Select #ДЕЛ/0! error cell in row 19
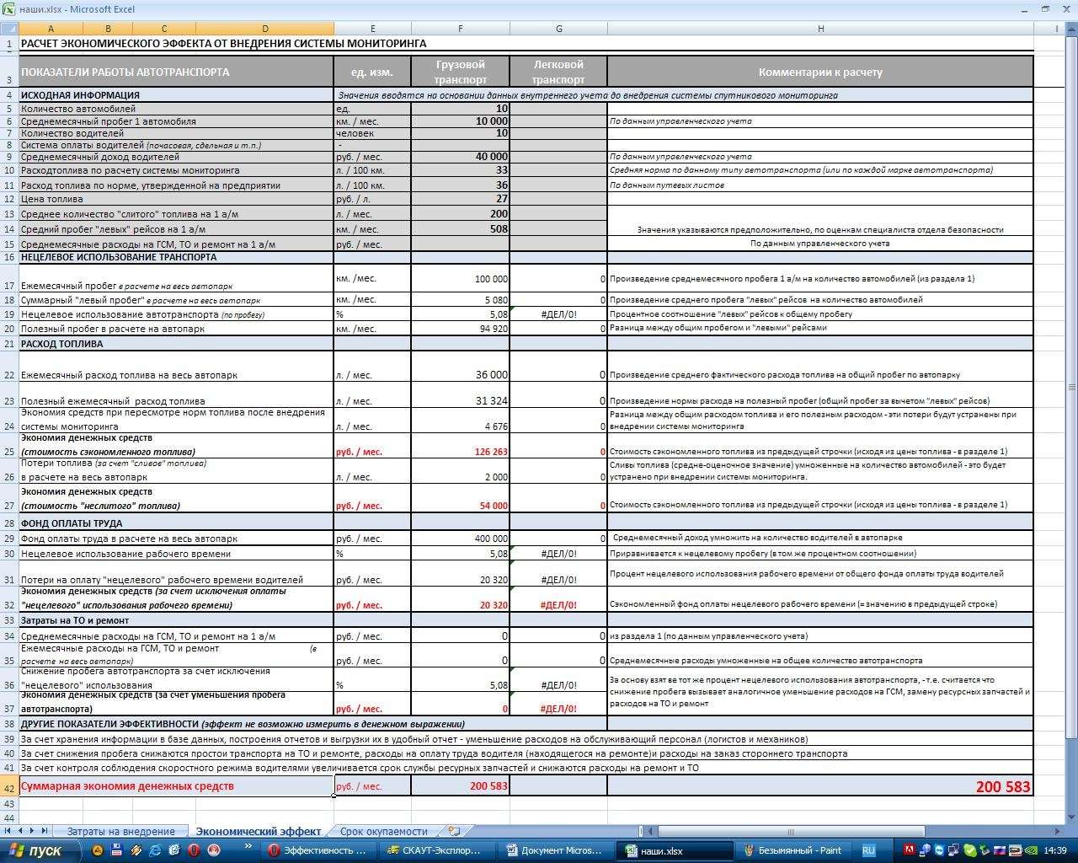The image size is (1078, 863). (558, 314)
